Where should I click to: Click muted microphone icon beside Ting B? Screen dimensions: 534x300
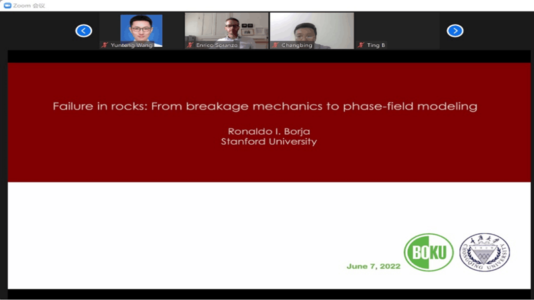click(361, 45)
